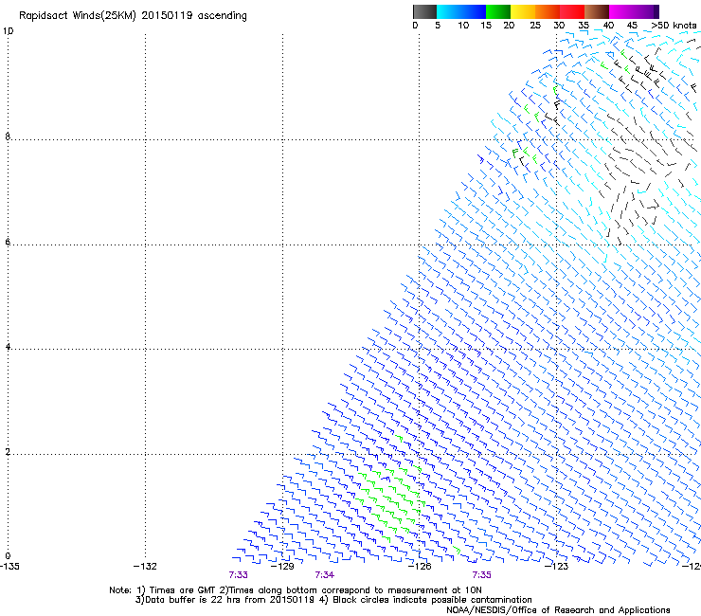
Task: Click the NOAA/NESDIS credit text
Action: (558, 610)
